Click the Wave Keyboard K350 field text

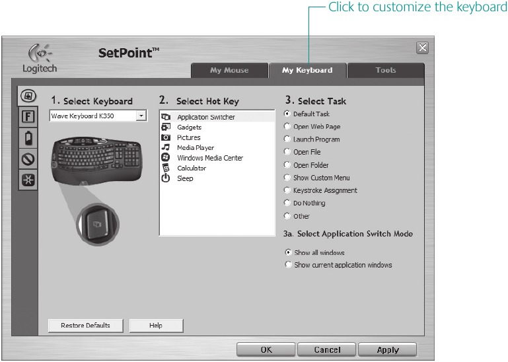(x=83, y=116)
